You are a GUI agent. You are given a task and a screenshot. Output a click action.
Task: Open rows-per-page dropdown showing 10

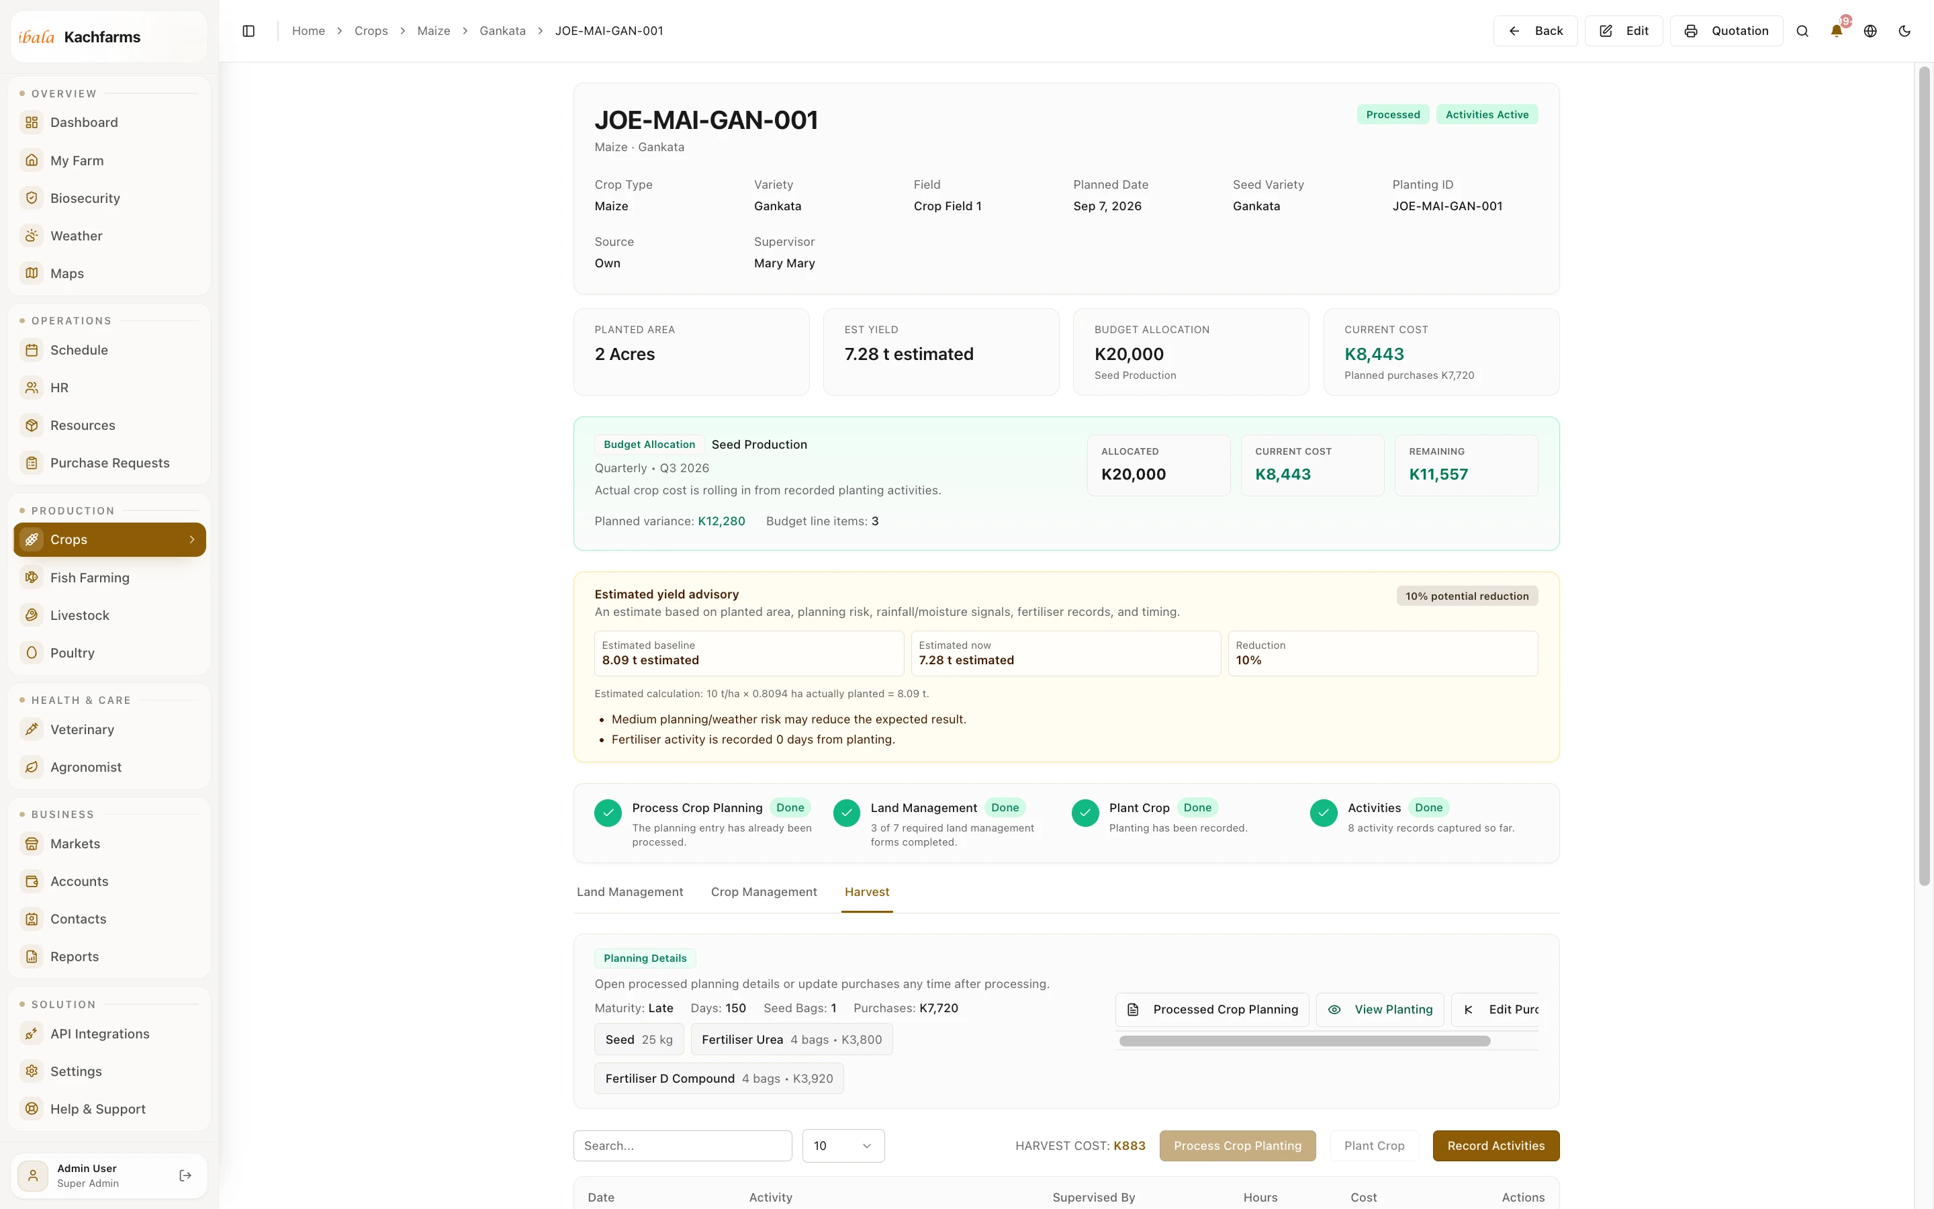[x=842, y=1146]
